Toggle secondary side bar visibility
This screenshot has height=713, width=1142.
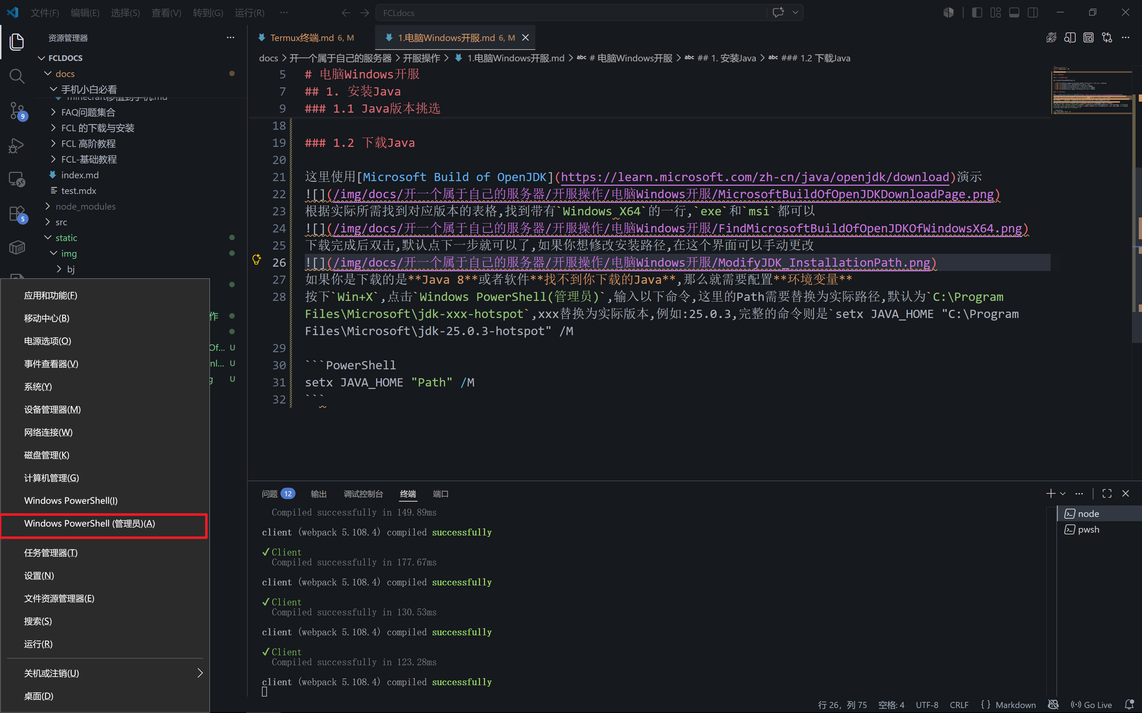click(1033, 13)
